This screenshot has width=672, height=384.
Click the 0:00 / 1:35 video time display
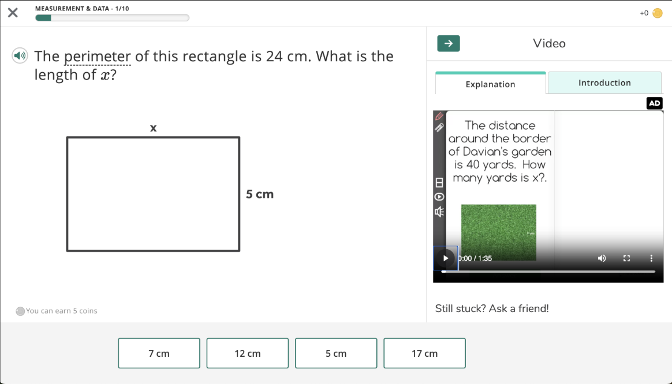(x=475, y=258)
